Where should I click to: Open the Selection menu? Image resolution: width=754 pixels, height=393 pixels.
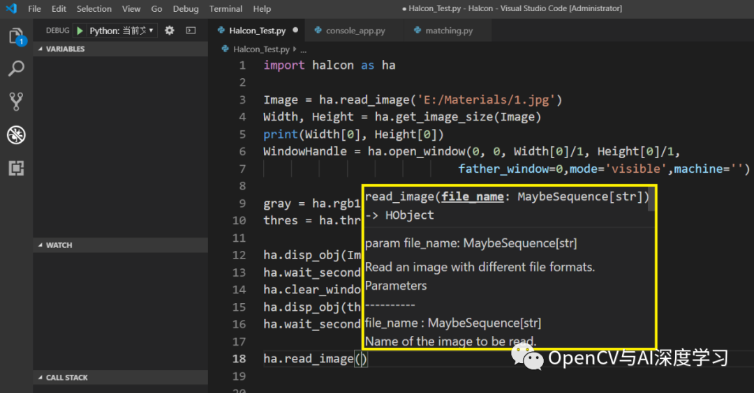(94, 8)
